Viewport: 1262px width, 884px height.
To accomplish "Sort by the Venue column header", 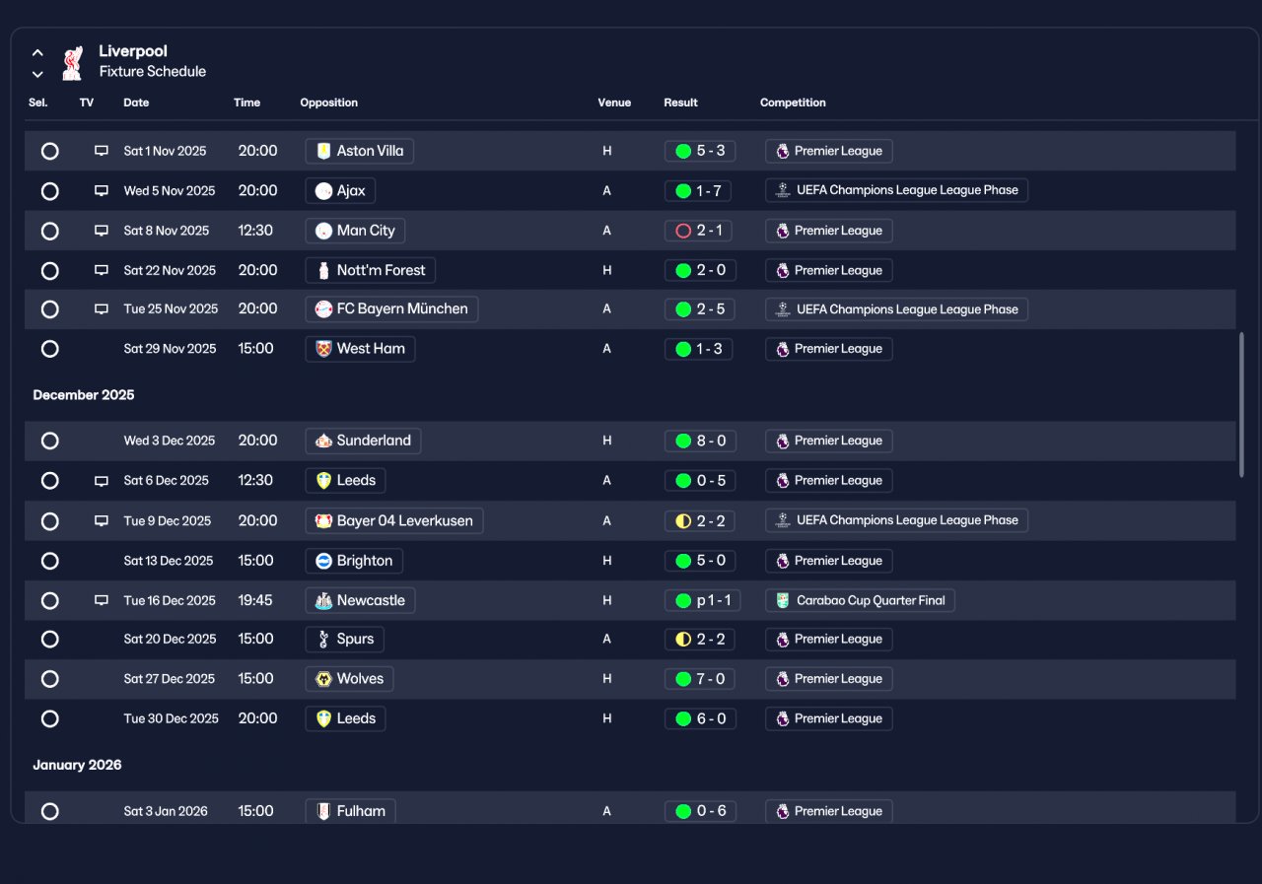I will 614,102.
